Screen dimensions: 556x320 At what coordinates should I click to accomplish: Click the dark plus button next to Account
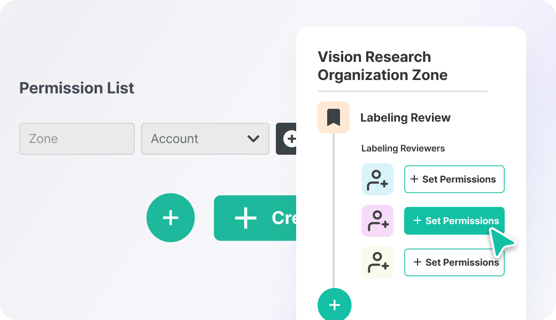point(288,139)
